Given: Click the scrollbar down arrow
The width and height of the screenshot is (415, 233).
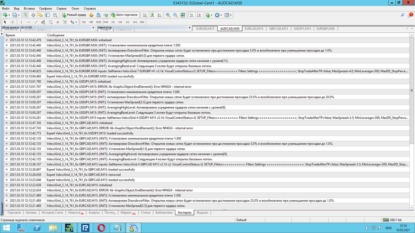Looking at the screenshot, I should tap(412, 208).
